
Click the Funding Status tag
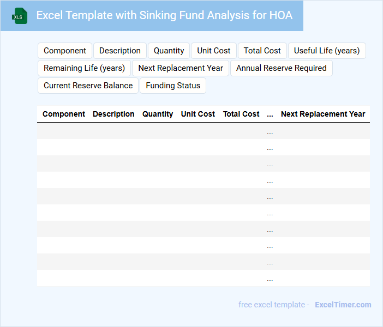click(173, 86)
